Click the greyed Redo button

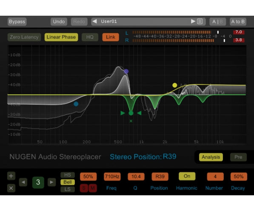[79, 22]
